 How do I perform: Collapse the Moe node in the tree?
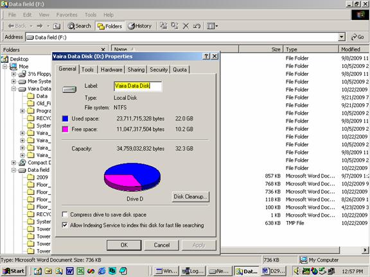click(x=4, y=67)
